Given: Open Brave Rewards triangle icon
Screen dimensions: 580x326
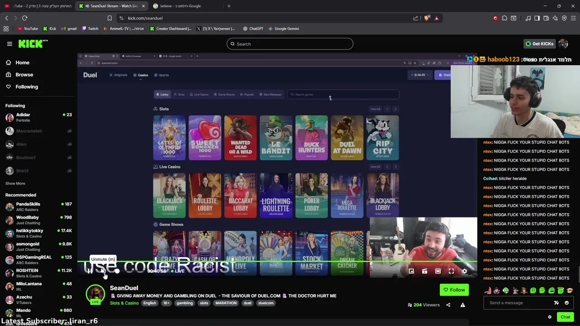Looking at the screenshot, I should click(436, 18).
